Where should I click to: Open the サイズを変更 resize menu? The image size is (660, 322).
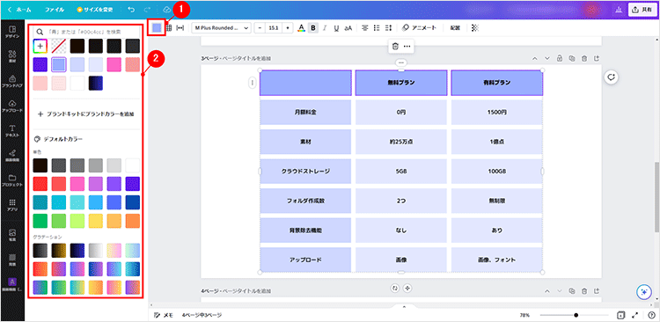(95, 10)
